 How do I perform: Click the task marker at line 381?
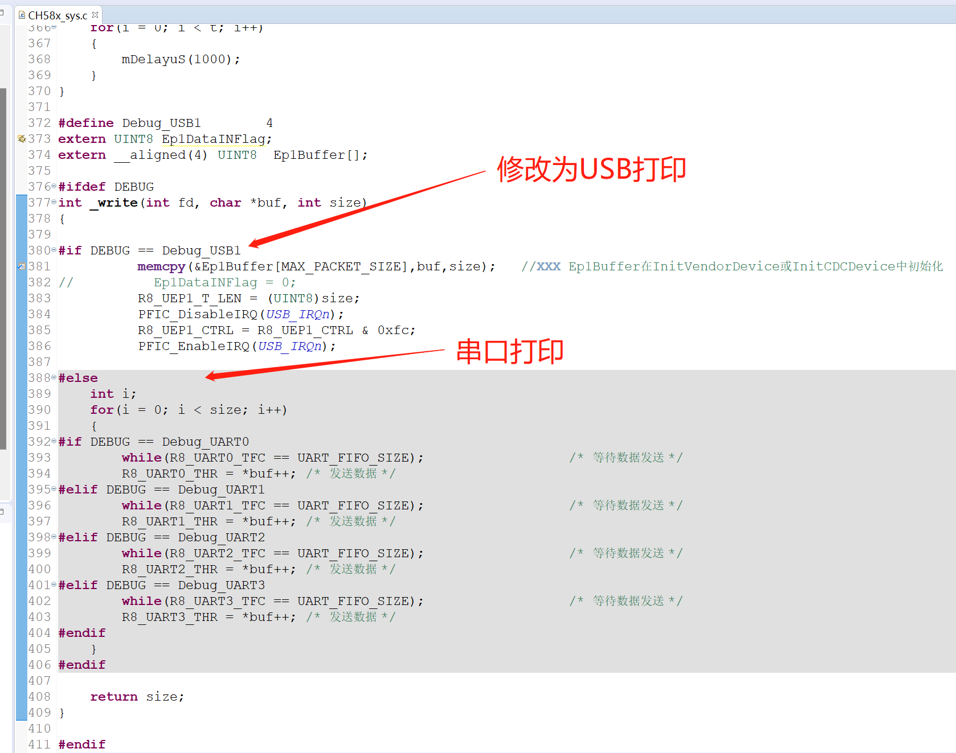tap(22, 266)
